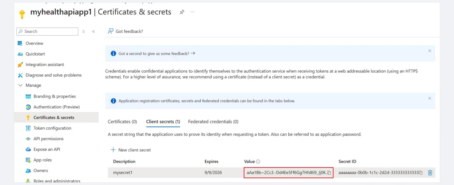The image size is (454, 185).
Task: Click the Certificates & secrets key icon
Action: point(28,118)
